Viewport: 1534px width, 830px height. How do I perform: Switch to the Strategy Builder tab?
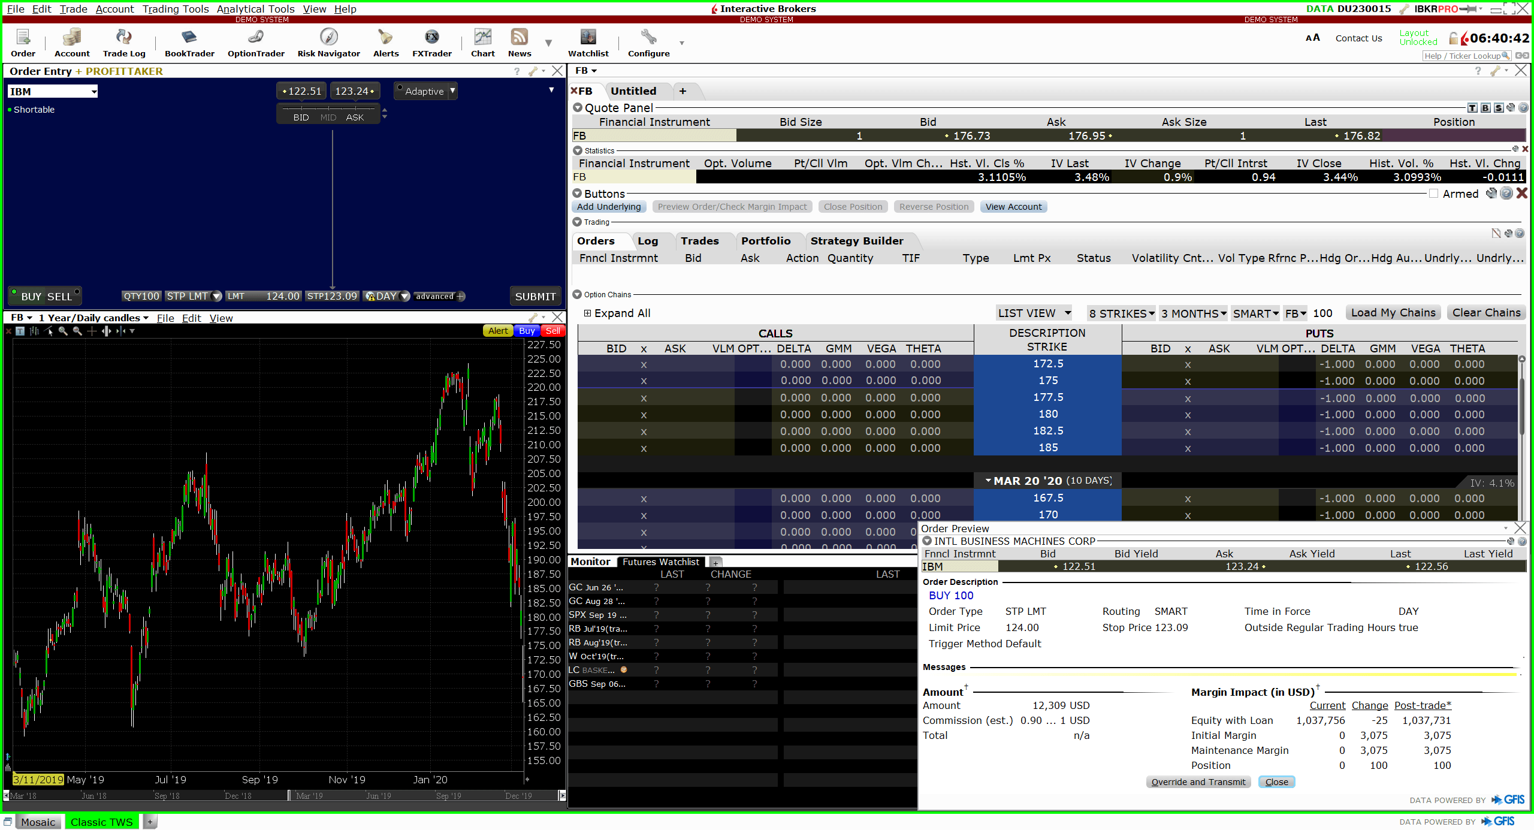click(x=857, y=240)
